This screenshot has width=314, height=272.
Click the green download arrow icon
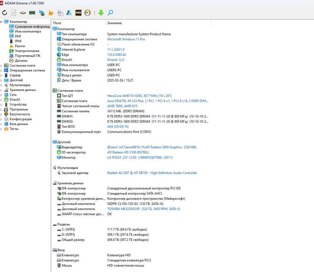point(101,13)
